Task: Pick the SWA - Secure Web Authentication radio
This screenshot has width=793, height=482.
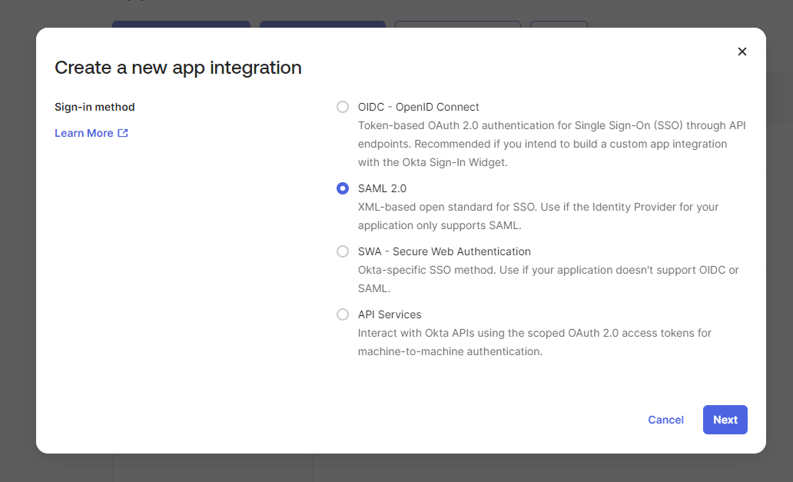Action: (343, 251)
